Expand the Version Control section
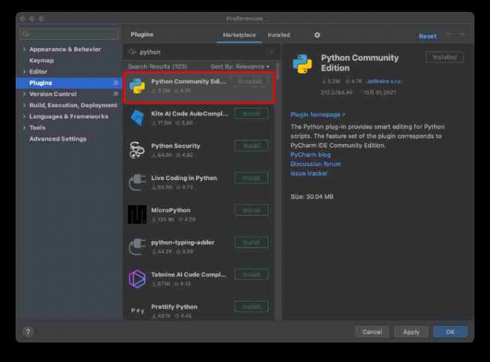 [x=24, y=94]
